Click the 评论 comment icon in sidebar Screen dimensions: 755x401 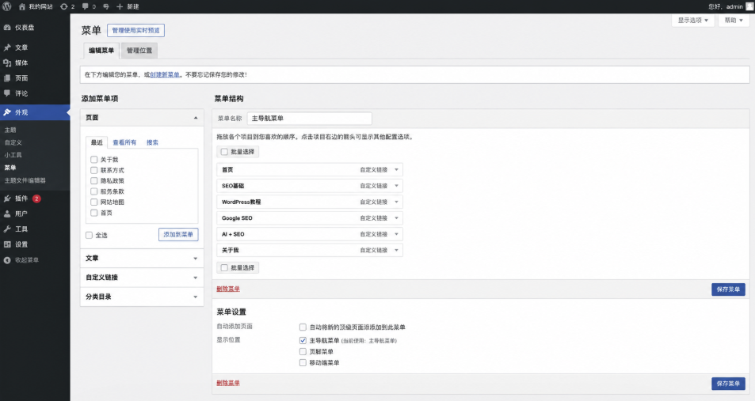[7, 93]
